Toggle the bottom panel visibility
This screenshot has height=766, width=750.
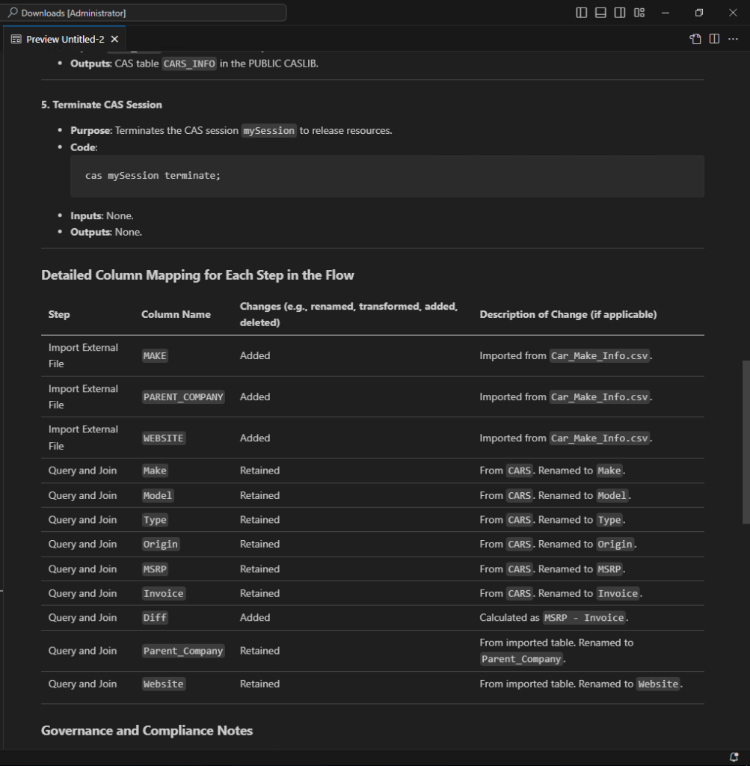point(600,12)
